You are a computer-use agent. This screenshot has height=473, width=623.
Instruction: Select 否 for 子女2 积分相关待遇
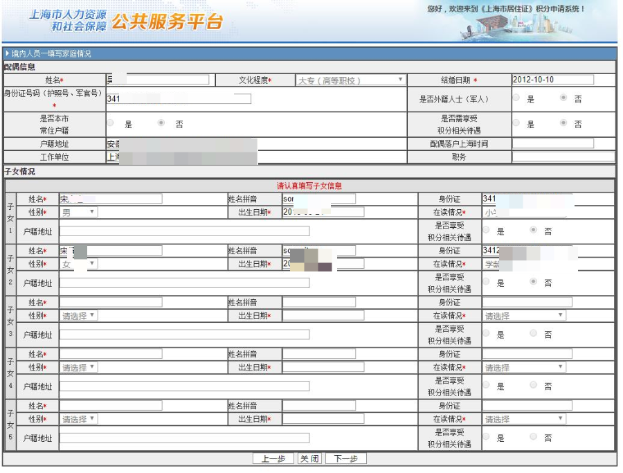tap(534, 281)
